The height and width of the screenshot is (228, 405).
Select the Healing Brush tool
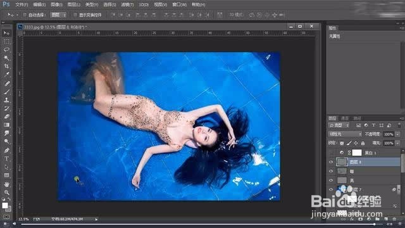click(x=6, y=84)
